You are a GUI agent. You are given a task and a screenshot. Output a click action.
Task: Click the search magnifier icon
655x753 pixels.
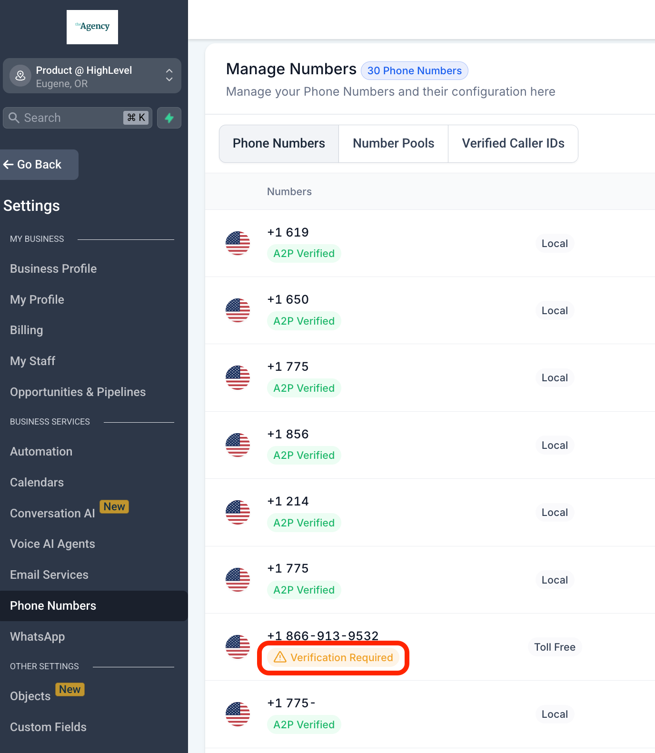point(14,118)
